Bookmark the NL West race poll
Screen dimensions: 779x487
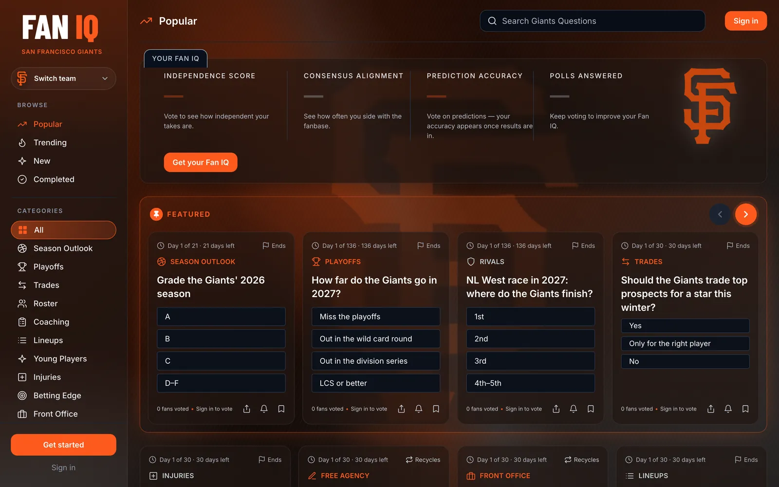click(591, 409)
